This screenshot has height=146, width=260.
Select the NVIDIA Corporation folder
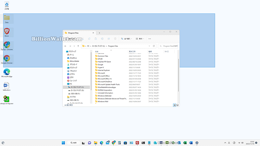click(104, 90)
